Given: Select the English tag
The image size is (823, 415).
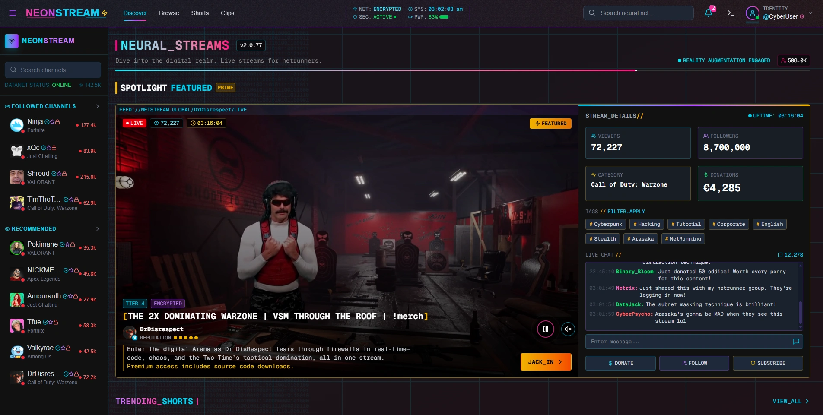Looking at the screenshot, I should [769, 224].
